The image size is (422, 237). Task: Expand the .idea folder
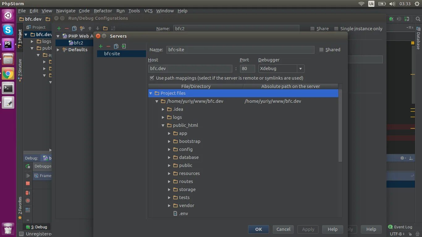(163, 109)
